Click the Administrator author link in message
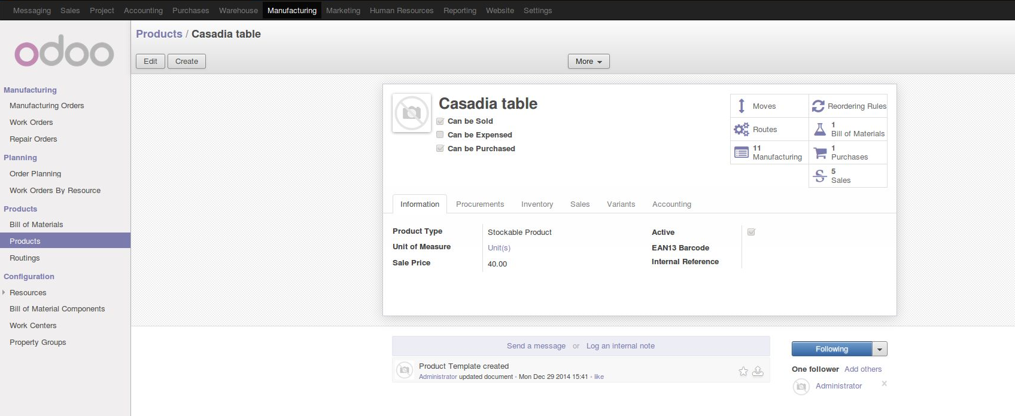Screen dimensions: 1015x416 pos(438,377)
